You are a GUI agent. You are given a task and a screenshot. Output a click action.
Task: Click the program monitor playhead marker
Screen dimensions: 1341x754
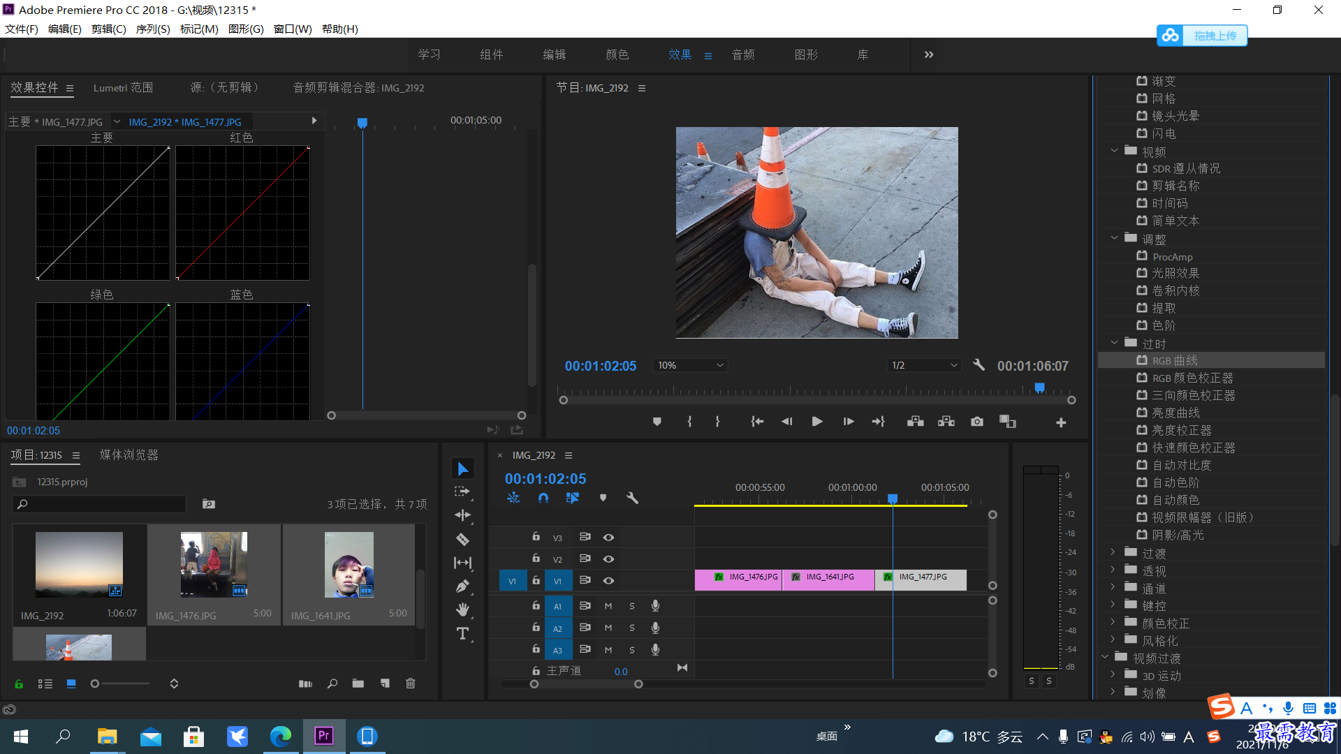(1040, 387)
